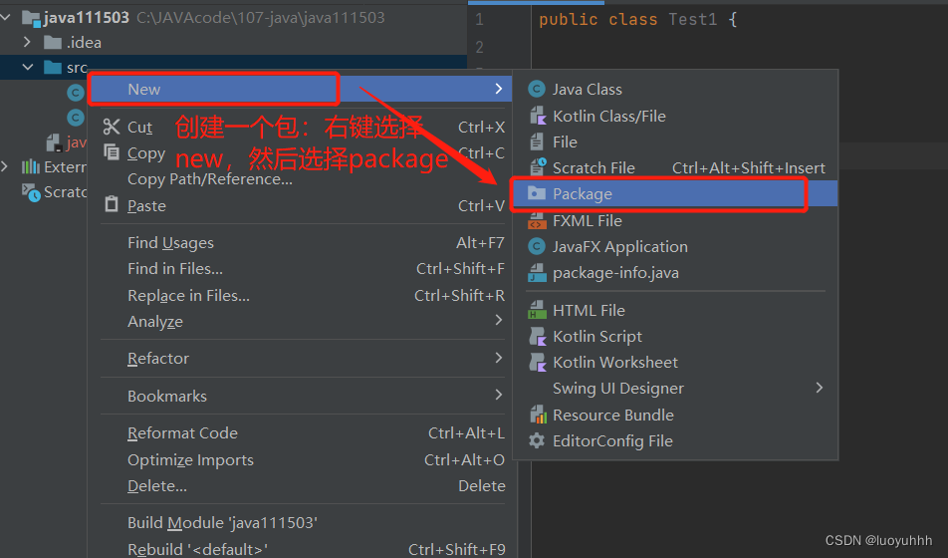948x558 pixels.
Task: Select the java111503 project root row
Action: (233, 18)
